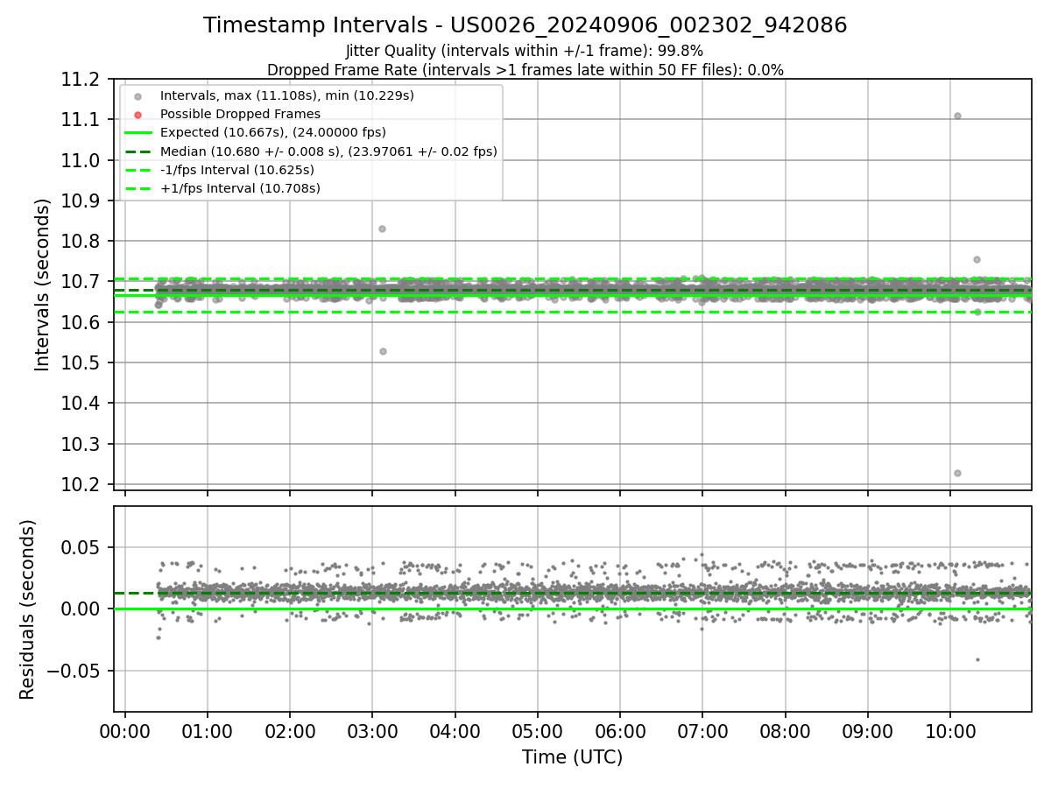Click the red Possible Dropped Frames legend marker
This screenshot has width=1051, height=788.
138,115
